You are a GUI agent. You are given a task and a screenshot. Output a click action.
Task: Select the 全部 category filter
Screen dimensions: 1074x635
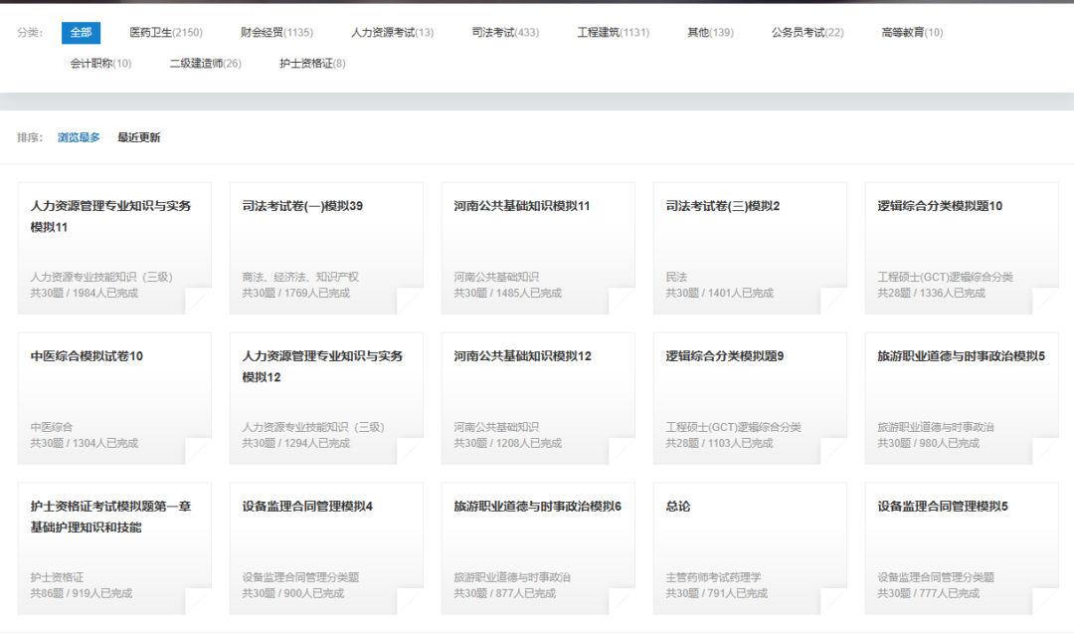pos(81,32)
